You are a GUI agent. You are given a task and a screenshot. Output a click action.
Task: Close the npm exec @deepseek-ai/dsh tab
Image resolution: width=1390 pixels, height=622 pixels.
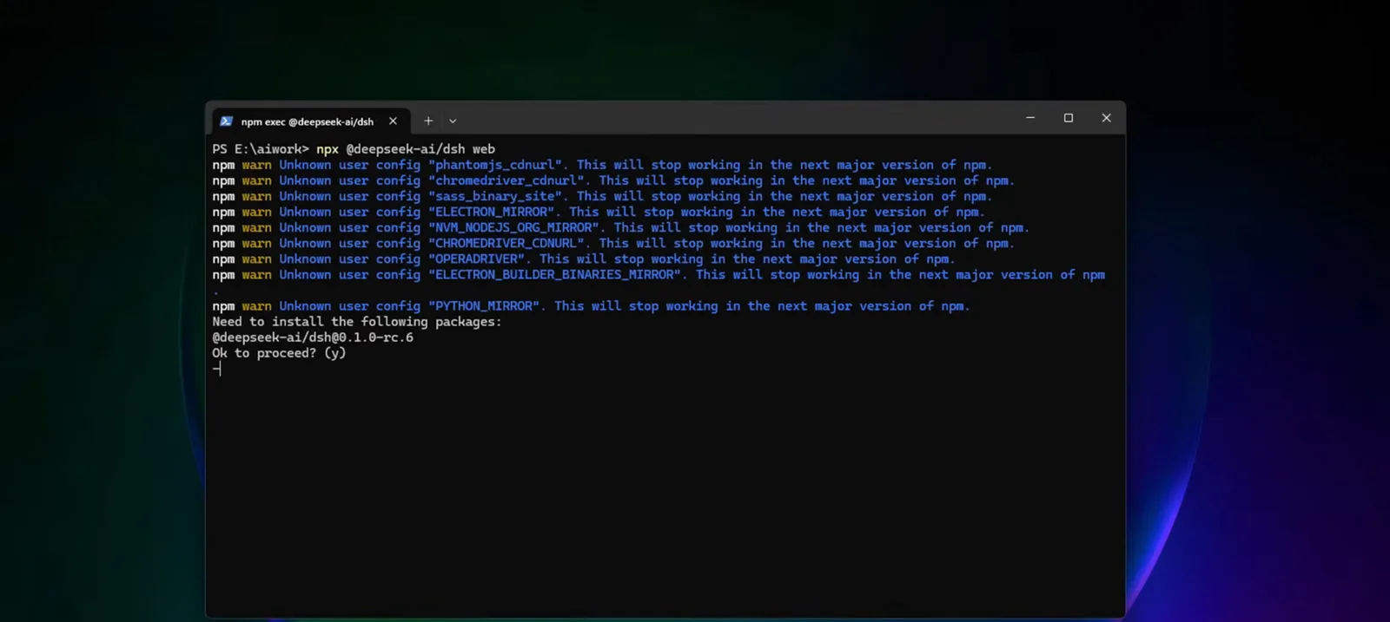point(393,121)
